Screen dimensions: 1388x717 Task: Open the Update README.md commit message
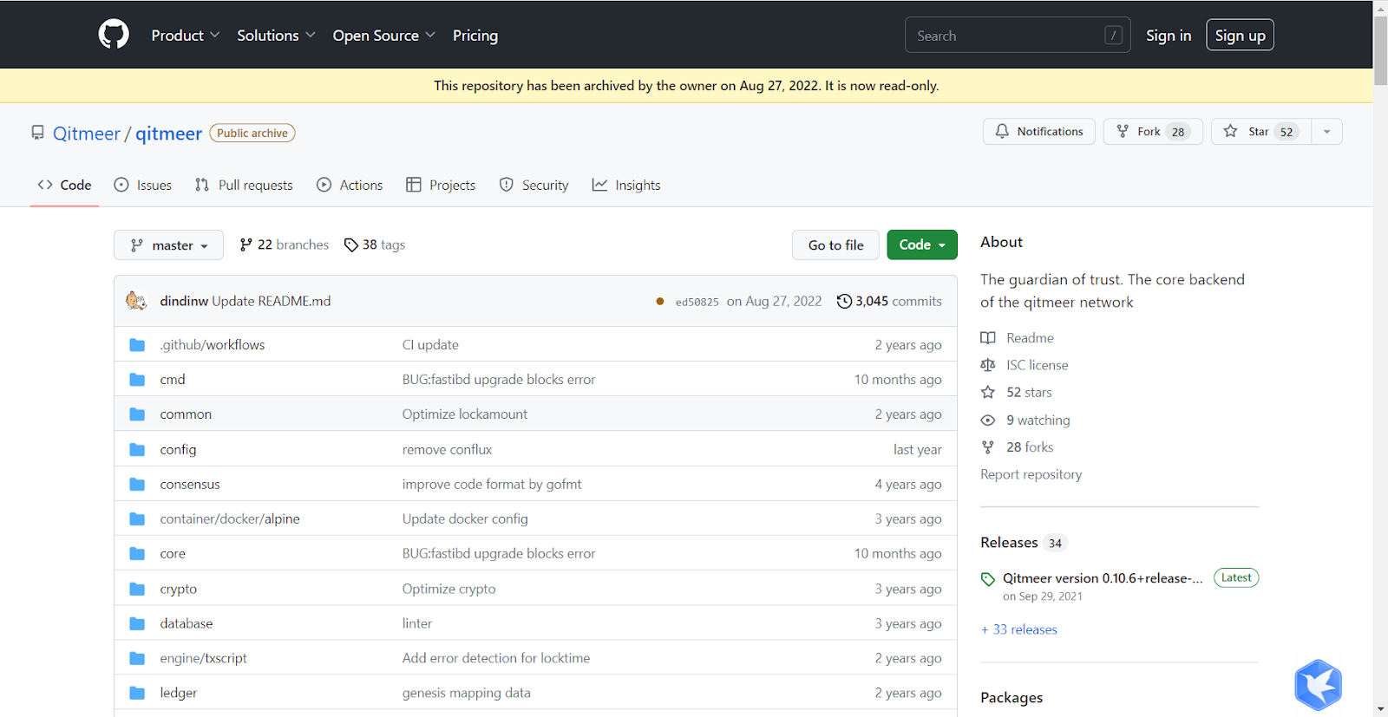[272, 301]
